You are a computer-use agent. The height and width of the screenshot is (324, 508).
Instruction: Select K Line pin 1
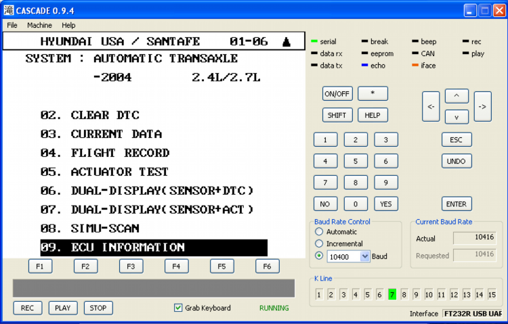[319, 294]
